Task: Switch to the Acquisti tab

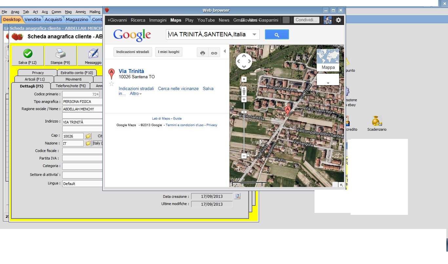Action: click(53, 19)
